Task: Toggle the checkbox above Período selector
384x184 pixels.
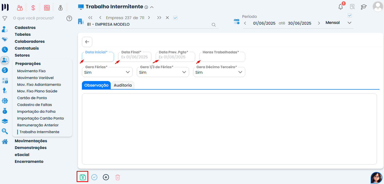Action: pos(350,16)
